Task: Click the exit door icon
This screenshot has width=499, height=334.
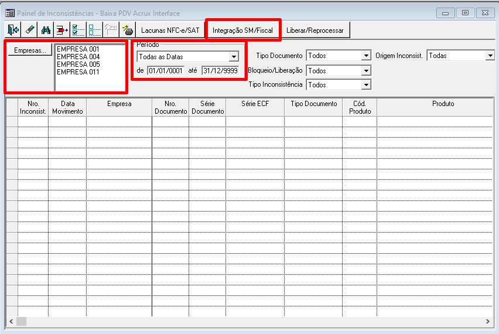Action: click(x=13, y=30)
